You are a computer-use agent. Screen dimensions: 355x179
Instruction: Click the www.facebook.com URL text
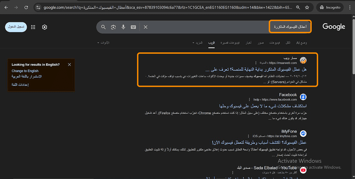coord(279,99)
